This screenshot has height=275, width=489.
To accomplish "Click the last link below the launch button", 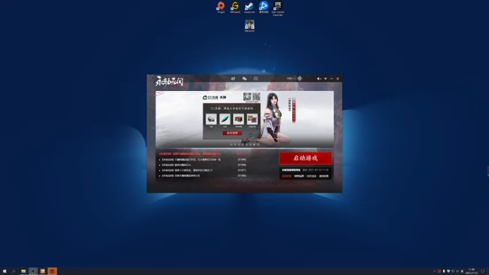I will pyautogui.click(x=324, y=176).
